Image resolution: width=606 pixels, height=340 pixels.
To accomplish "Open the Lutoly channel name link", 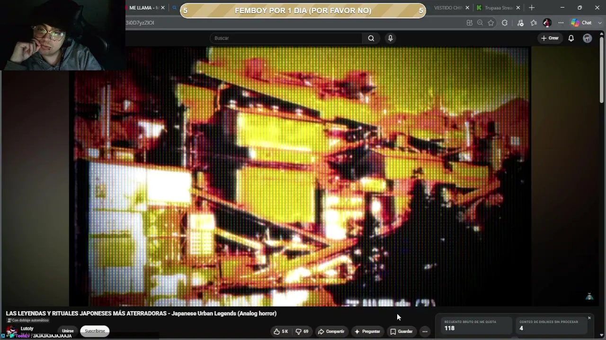I will tap(27, 329).
